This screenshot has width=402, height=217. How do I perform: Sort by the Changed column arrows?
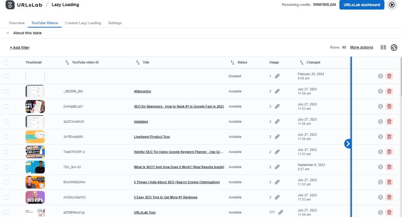coord(301,62)
